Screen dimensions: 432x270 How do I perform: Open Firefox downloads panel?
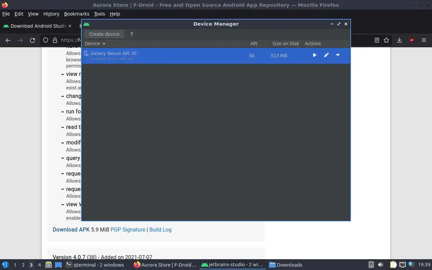[x=399, y=40]
